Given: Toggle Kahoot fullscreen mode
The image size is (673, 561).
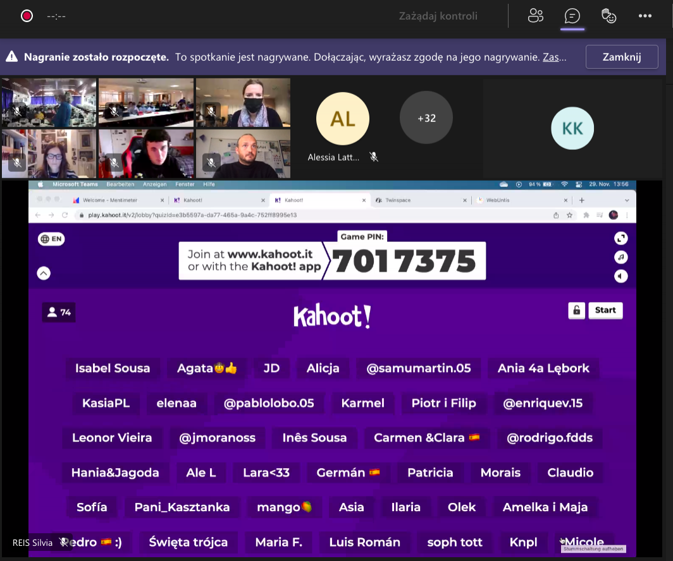Looking at the screenshot, I should coord(621,238).
